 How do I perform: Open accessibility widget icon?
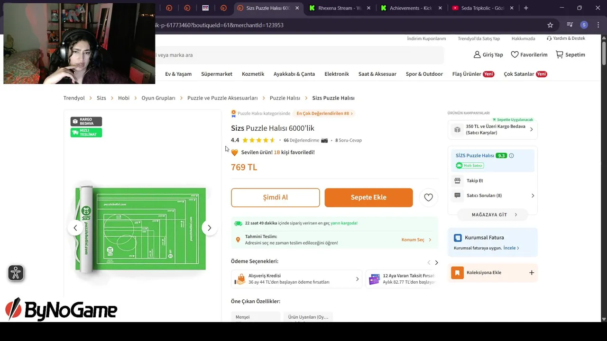[16, 273]
